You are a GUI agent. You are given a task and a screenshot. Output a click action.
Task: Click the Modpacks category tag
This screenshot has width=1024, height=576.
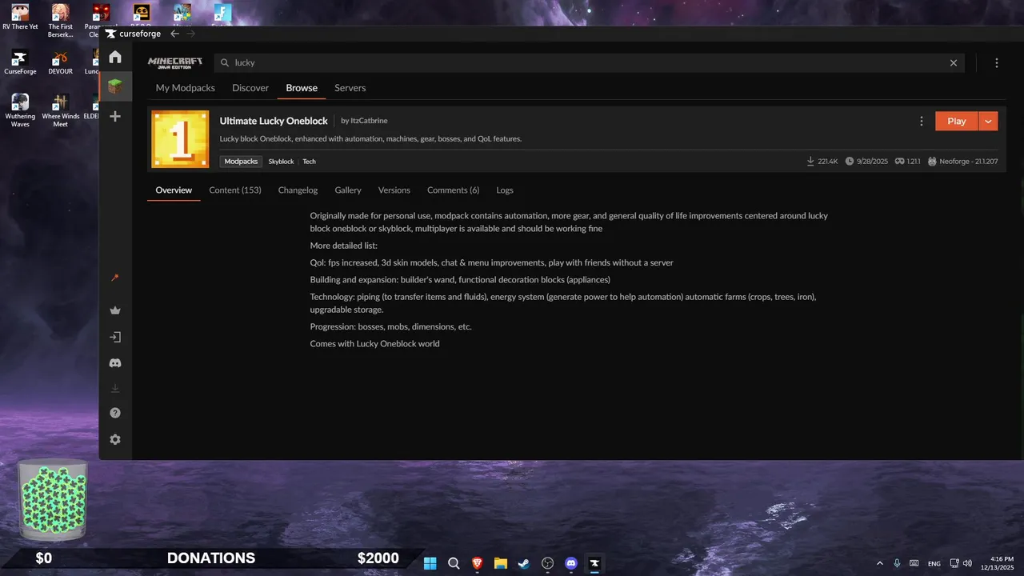point(241,162)
